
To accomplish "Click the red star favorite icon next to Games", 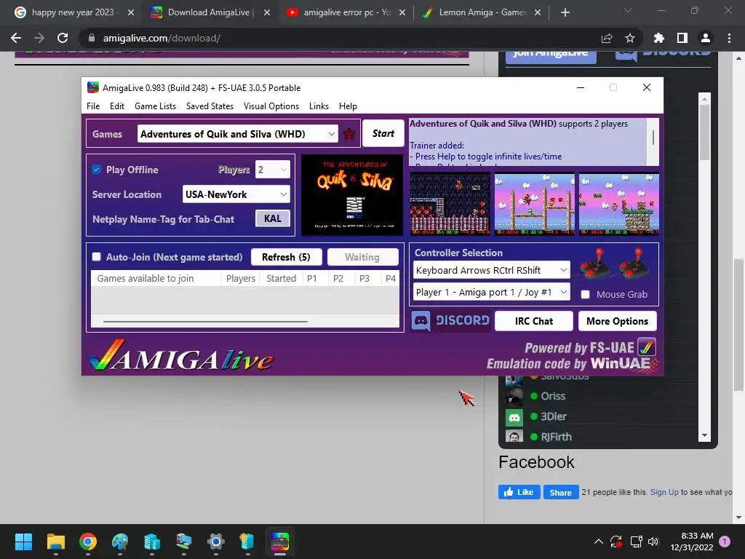I will (349, 134).
